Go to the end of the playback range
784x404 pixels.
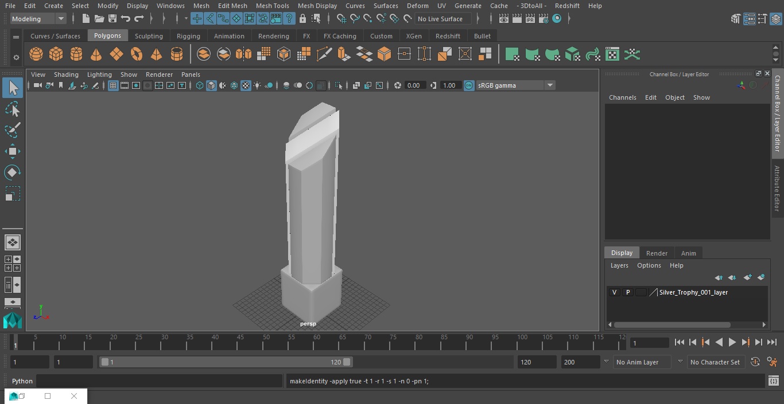[x=772, y=342]
